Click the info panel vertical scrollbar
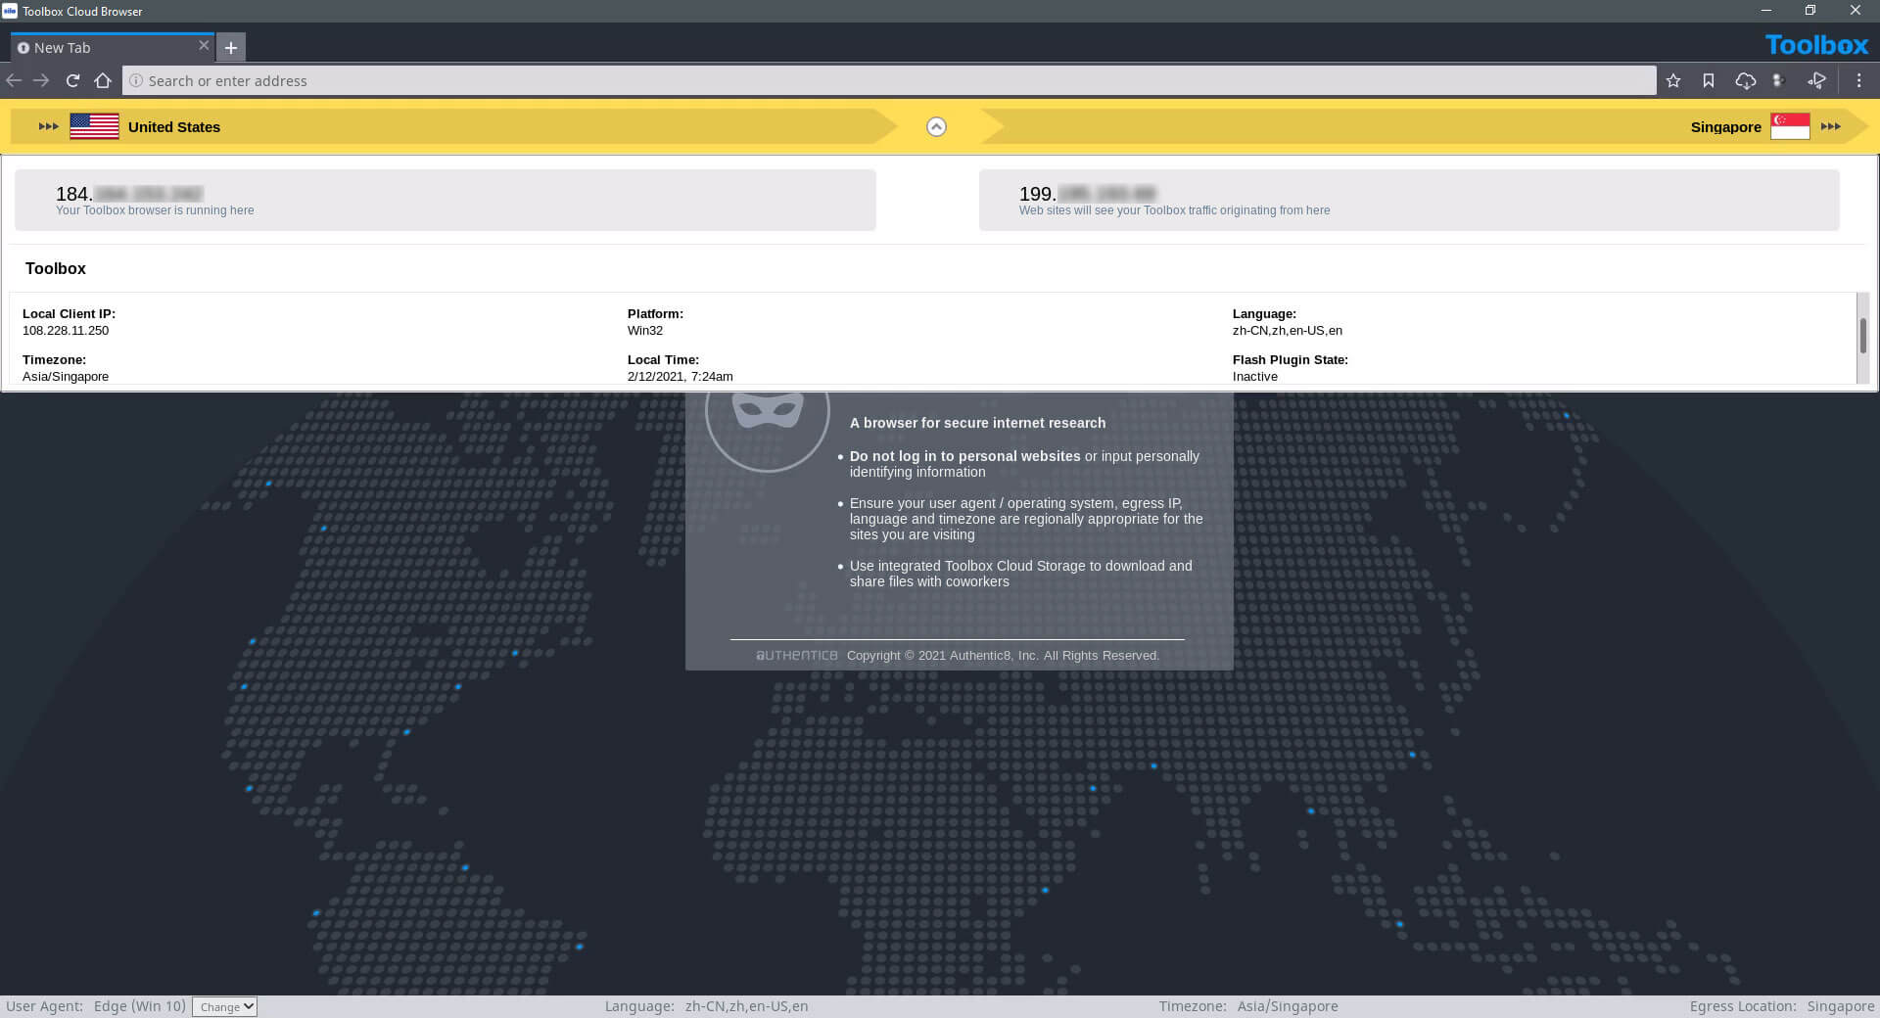The image size is (1880, 1018). [1862, 336]
